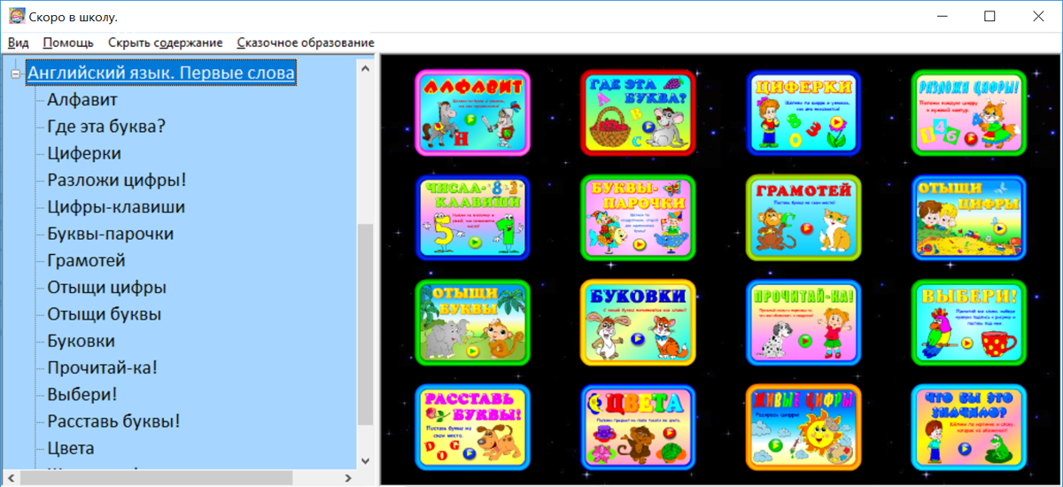This screenshot has width=1063, height=487.
Task: Minimize the Скоро в школу window
Action: [941, 16]
